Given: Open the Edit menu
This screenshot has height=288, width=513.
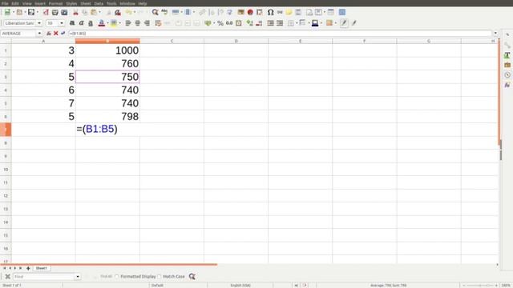Looking at the screenshot, I should [x=15, y=3].
